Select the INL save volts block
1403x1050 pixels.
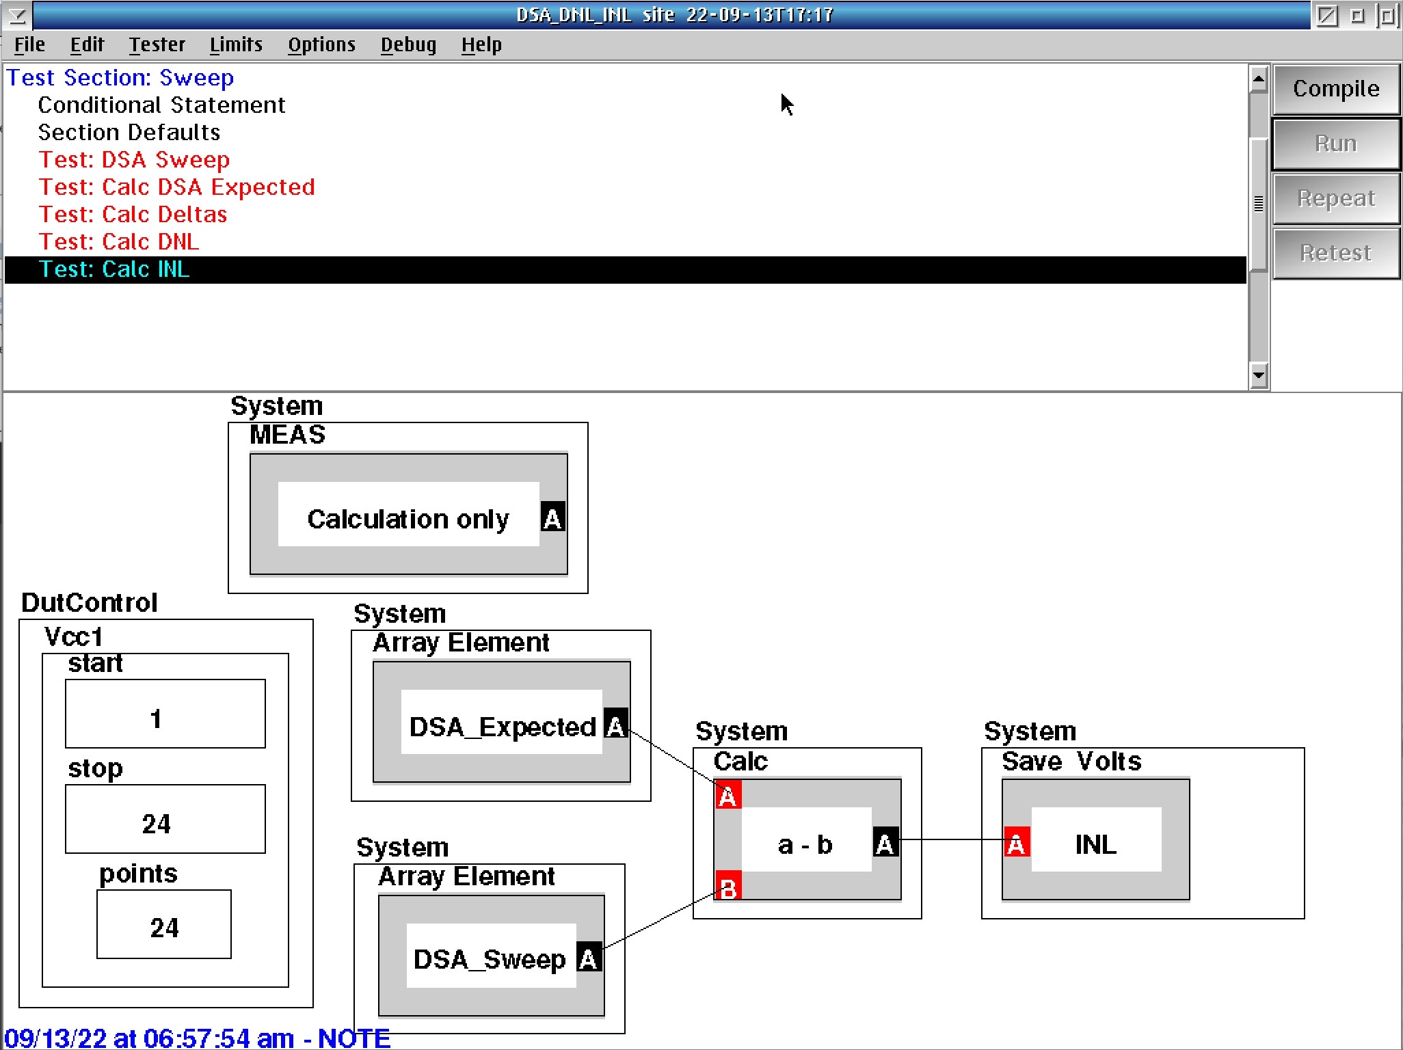click(1096, 839)
